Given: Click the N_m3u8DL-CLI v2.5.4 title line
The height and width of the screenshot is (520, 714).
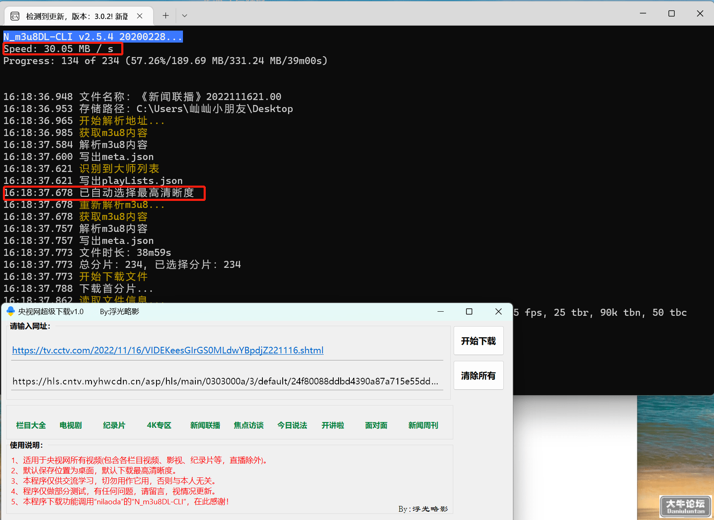Looking at the screenshot, I should coord(93,37).
